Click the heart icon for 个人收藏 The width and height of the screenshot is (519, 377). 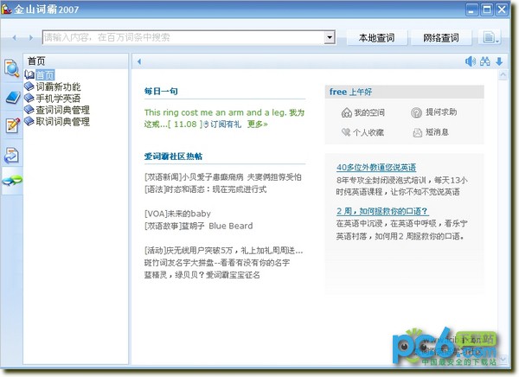(346, 132)
